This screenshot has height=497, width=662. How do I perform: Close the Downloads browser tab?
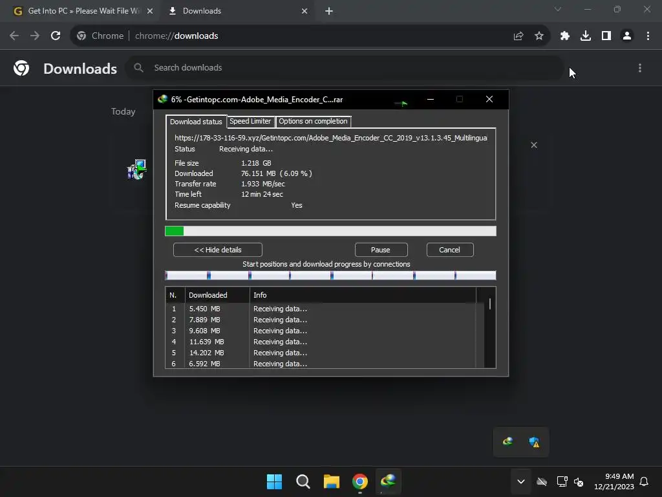(304, 11)
